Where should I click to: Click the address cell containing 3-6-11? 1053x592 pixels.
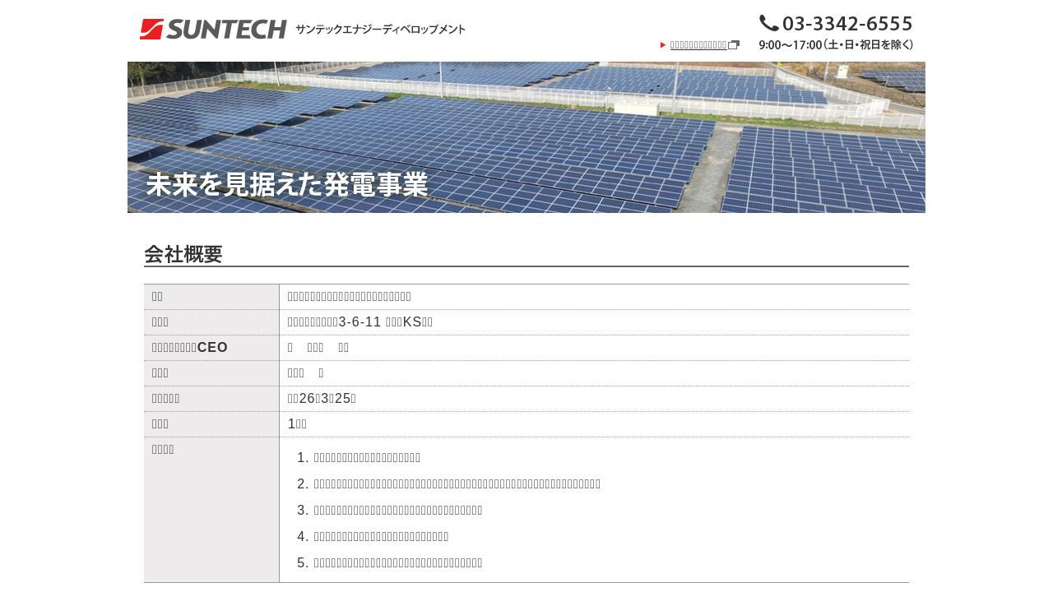[360, 321]
